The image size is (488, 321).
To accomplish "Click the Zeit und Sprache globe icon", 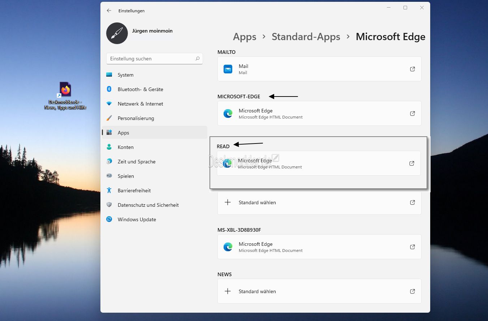I will click(109, 162).
